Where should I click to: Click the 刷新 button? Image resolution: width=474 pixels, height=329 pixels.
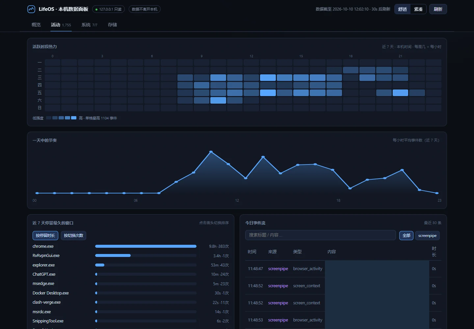(x=438, y=9)
